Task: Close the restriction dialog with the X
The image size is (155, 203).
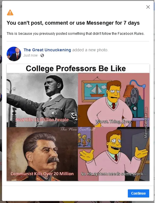Action: (x=148, y=7)
